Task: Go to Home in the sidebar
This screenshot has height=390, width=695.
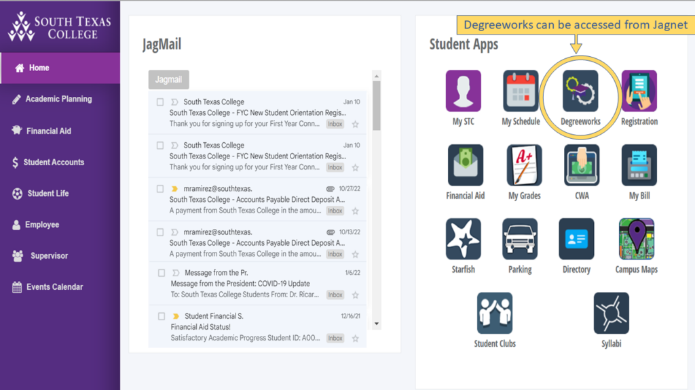Action: (x=60, y=68)
